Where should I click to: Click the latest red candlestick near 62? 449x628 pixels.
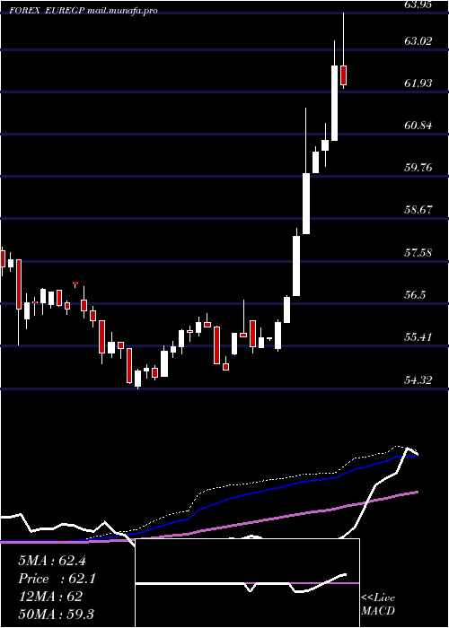[344, 75]
